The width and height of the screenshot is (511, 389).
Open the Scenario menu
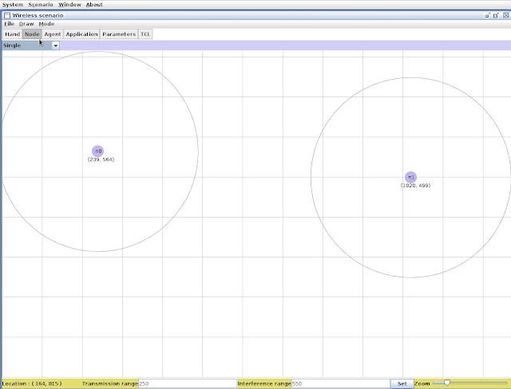(x=41, y=5)
